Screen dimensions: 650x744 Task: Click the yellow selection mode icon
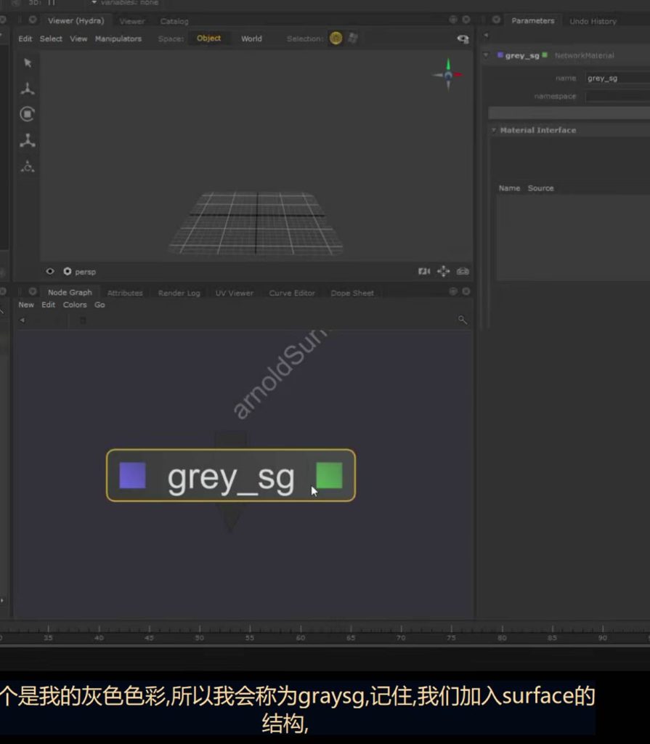tap(336, 39)
